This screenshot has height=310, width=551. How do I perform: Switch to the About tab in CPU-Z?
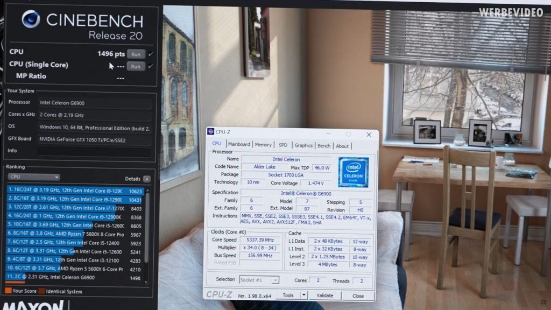click(x=342, y=146)
